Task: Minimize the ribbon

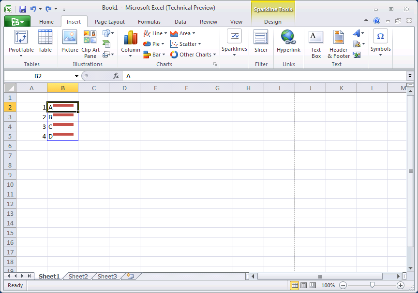Action: (366, 20)
